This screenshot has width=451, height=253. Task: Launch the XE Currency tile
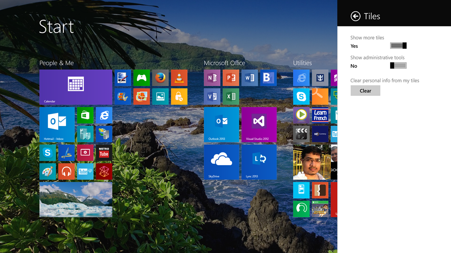320,134
